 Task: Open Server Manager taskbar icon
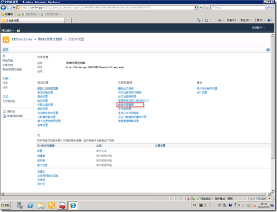point(20,205)
